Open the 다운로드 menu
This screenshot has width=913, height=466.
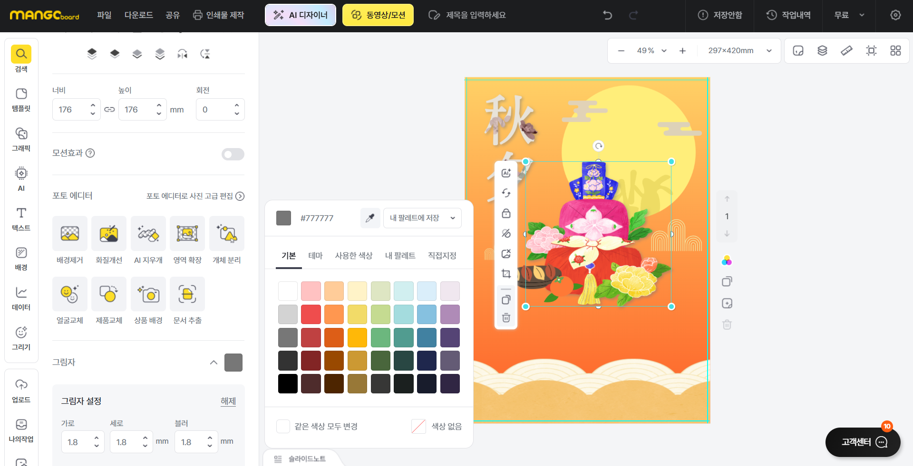[138, 15]
